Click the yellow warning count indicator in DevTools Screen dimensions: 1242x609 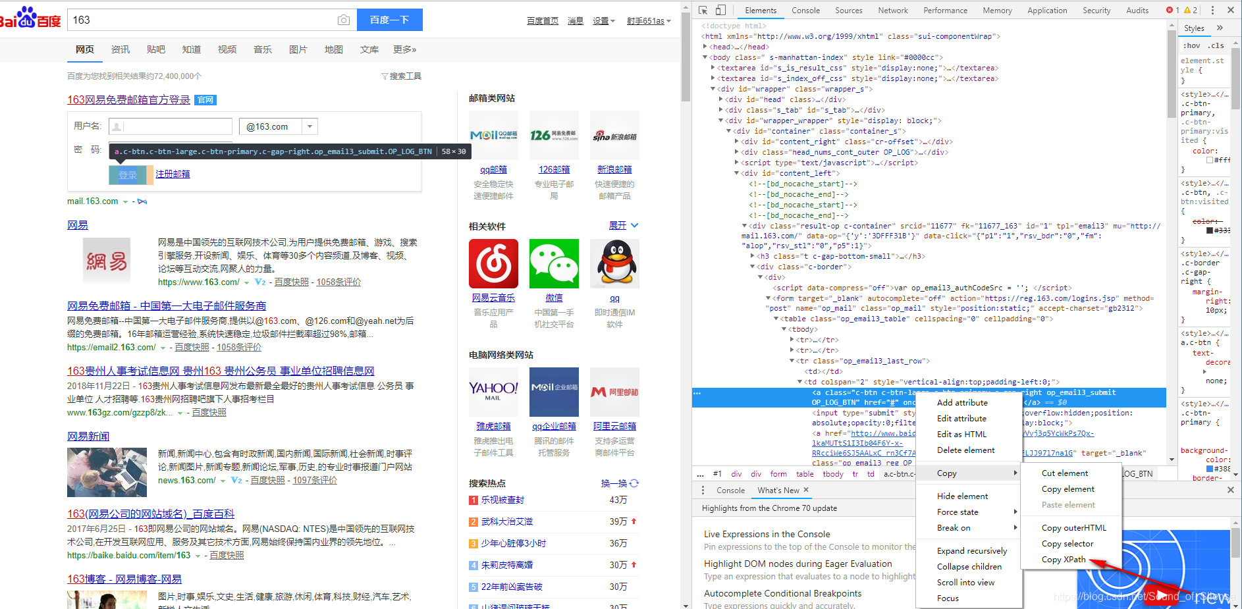click(1191, 10)
